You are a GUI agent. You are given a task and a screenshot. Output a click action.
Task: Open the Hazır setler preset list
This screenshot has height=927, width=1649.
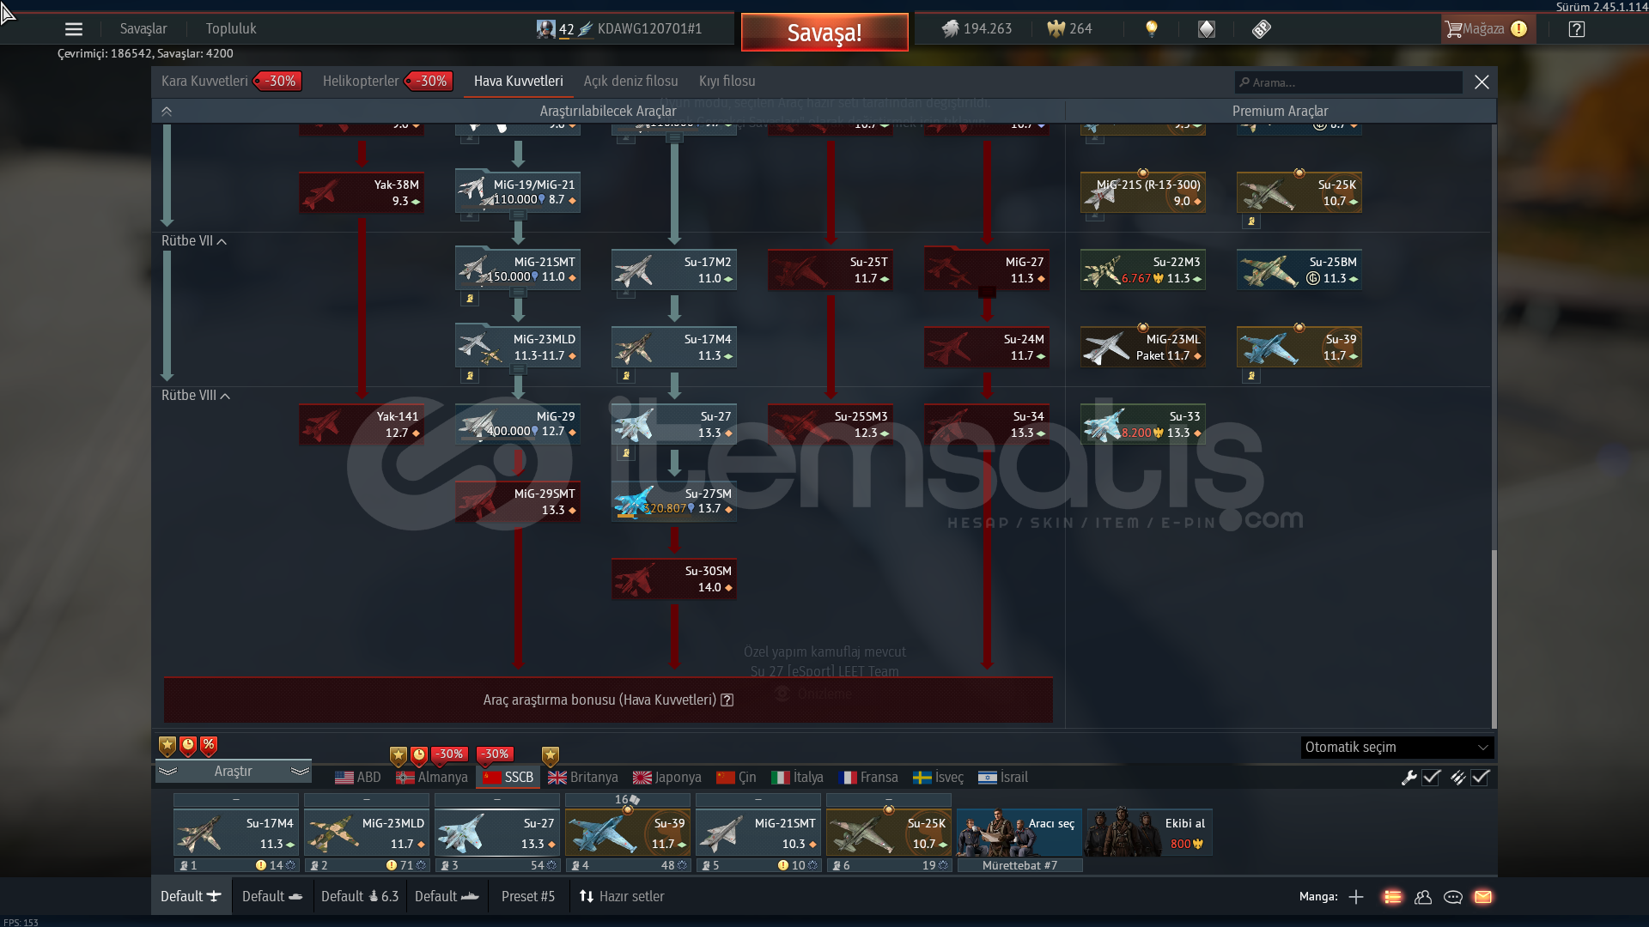coord(622,897)
